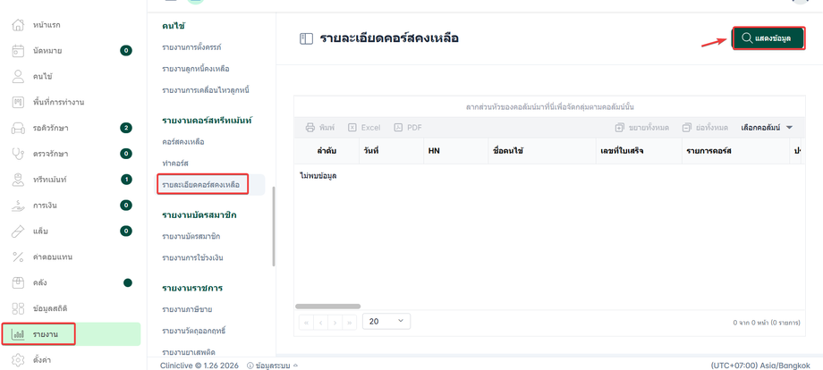This screenshot has height=370, width=823.
Task: Click the panel icon beside the page title
Action: 306,38
